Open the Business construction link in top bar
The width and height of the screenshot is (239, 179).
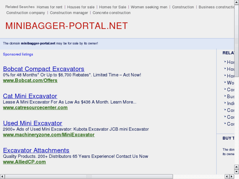coord(216,7)
